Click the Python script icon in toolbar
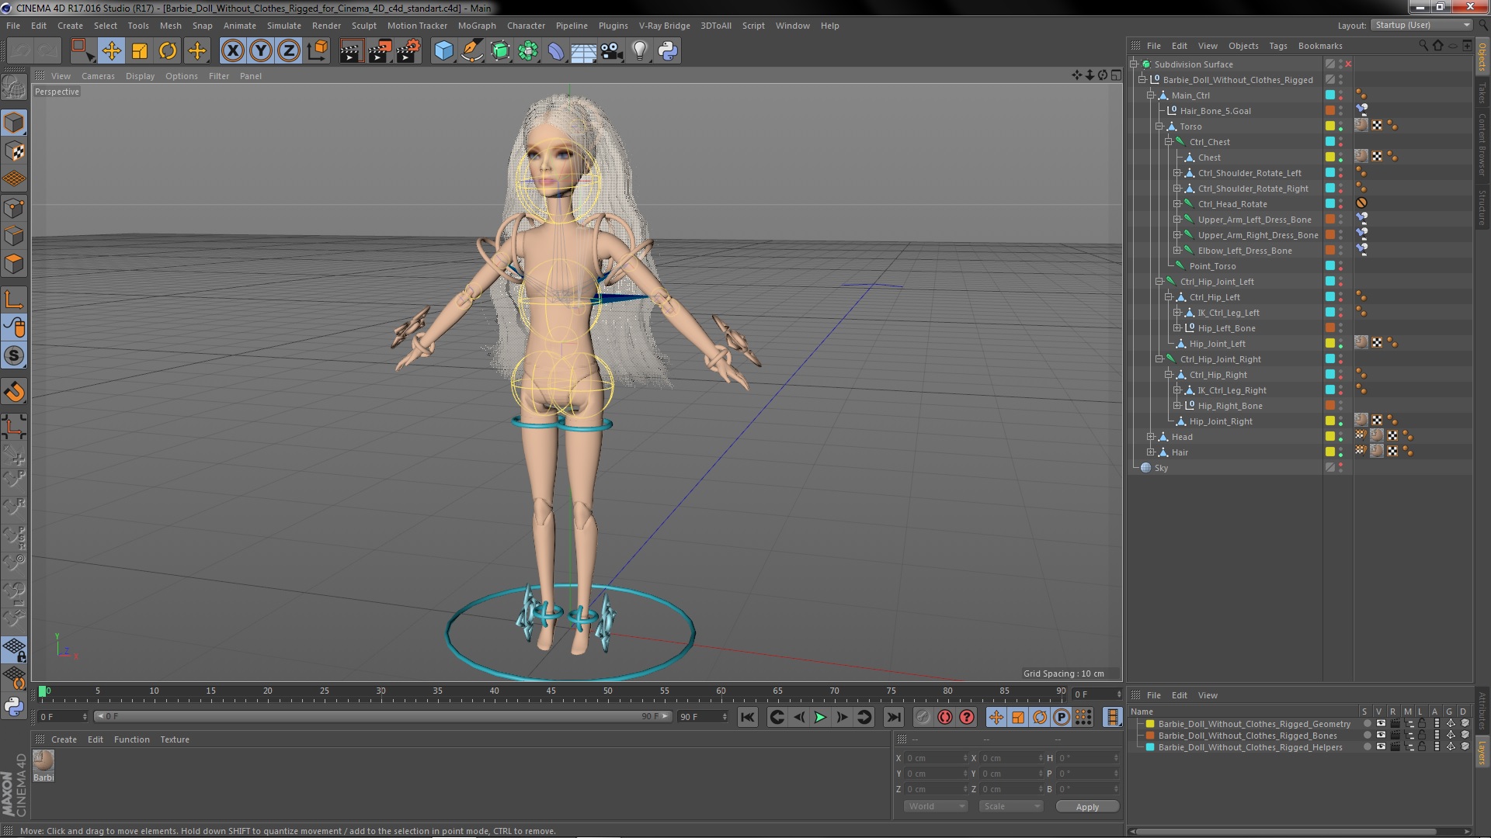Screen dimensions: 1491x838 [x=668, y=51]
